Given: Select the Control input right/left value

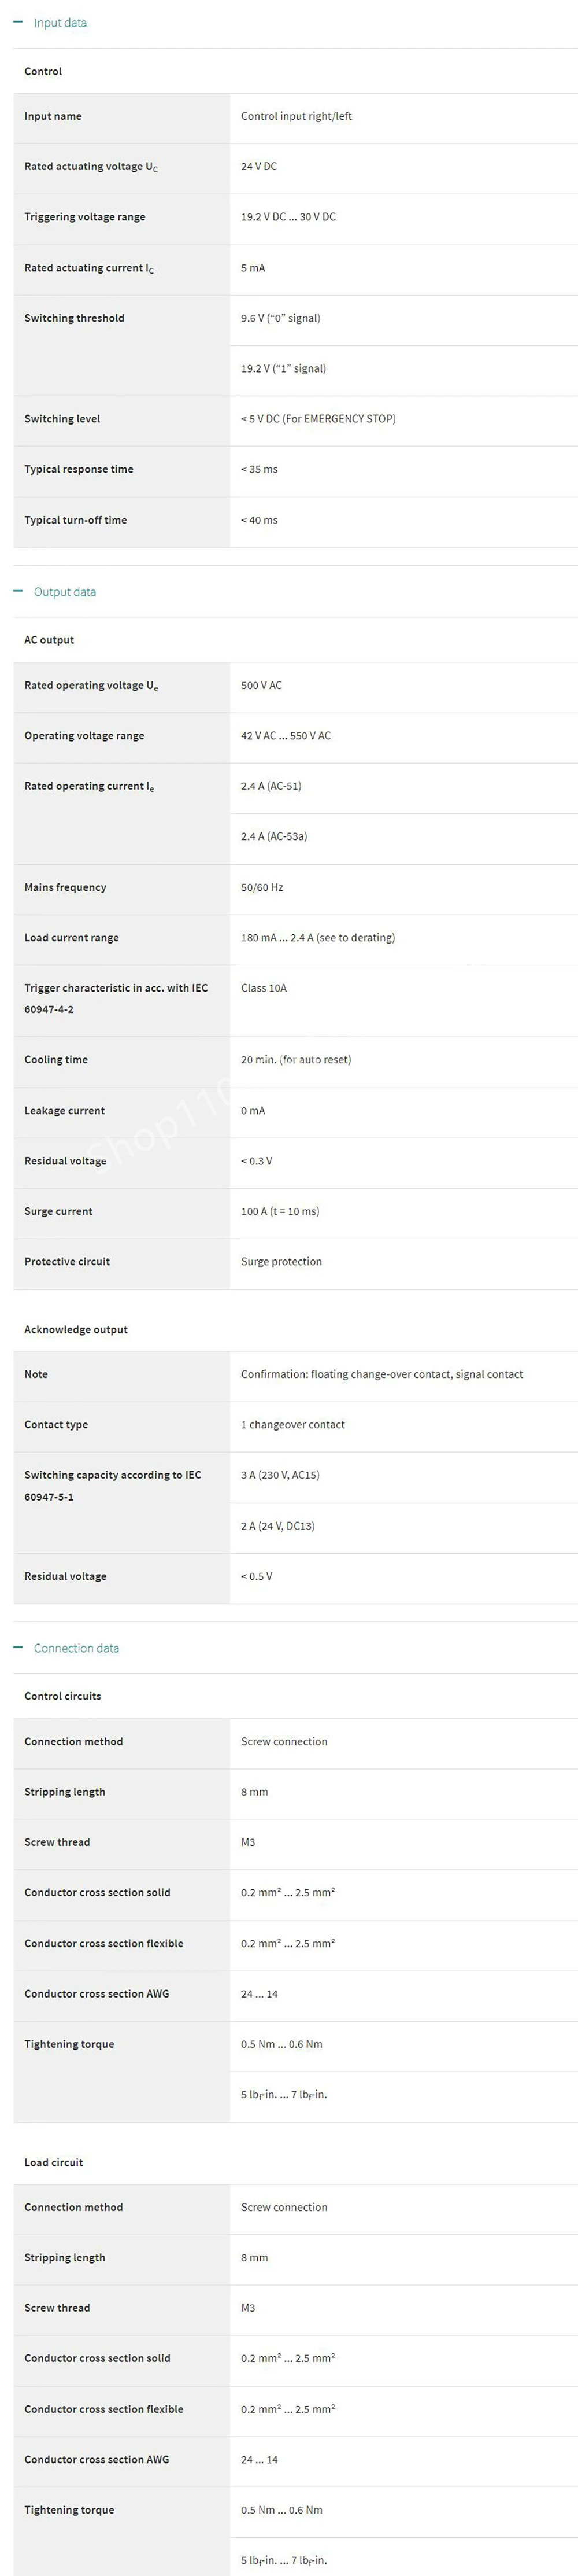Looking at the screenshot, I should [x=296, y=116].
